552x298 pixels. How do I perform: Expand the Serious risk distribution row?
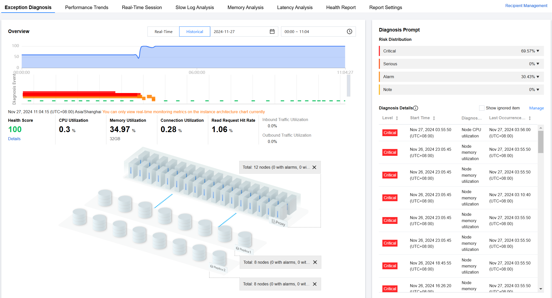coord(538,64)
